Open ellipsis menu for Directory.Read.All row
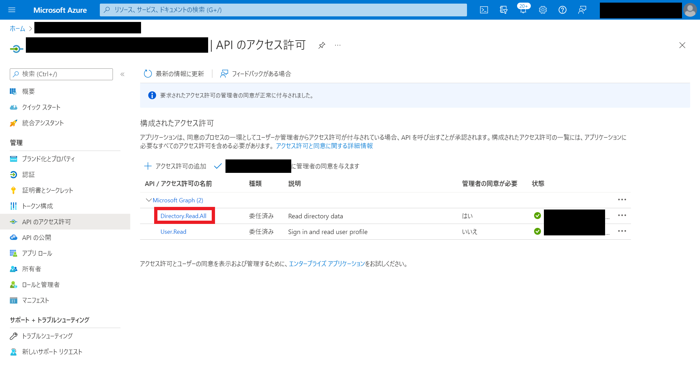 tap(622, 215)
